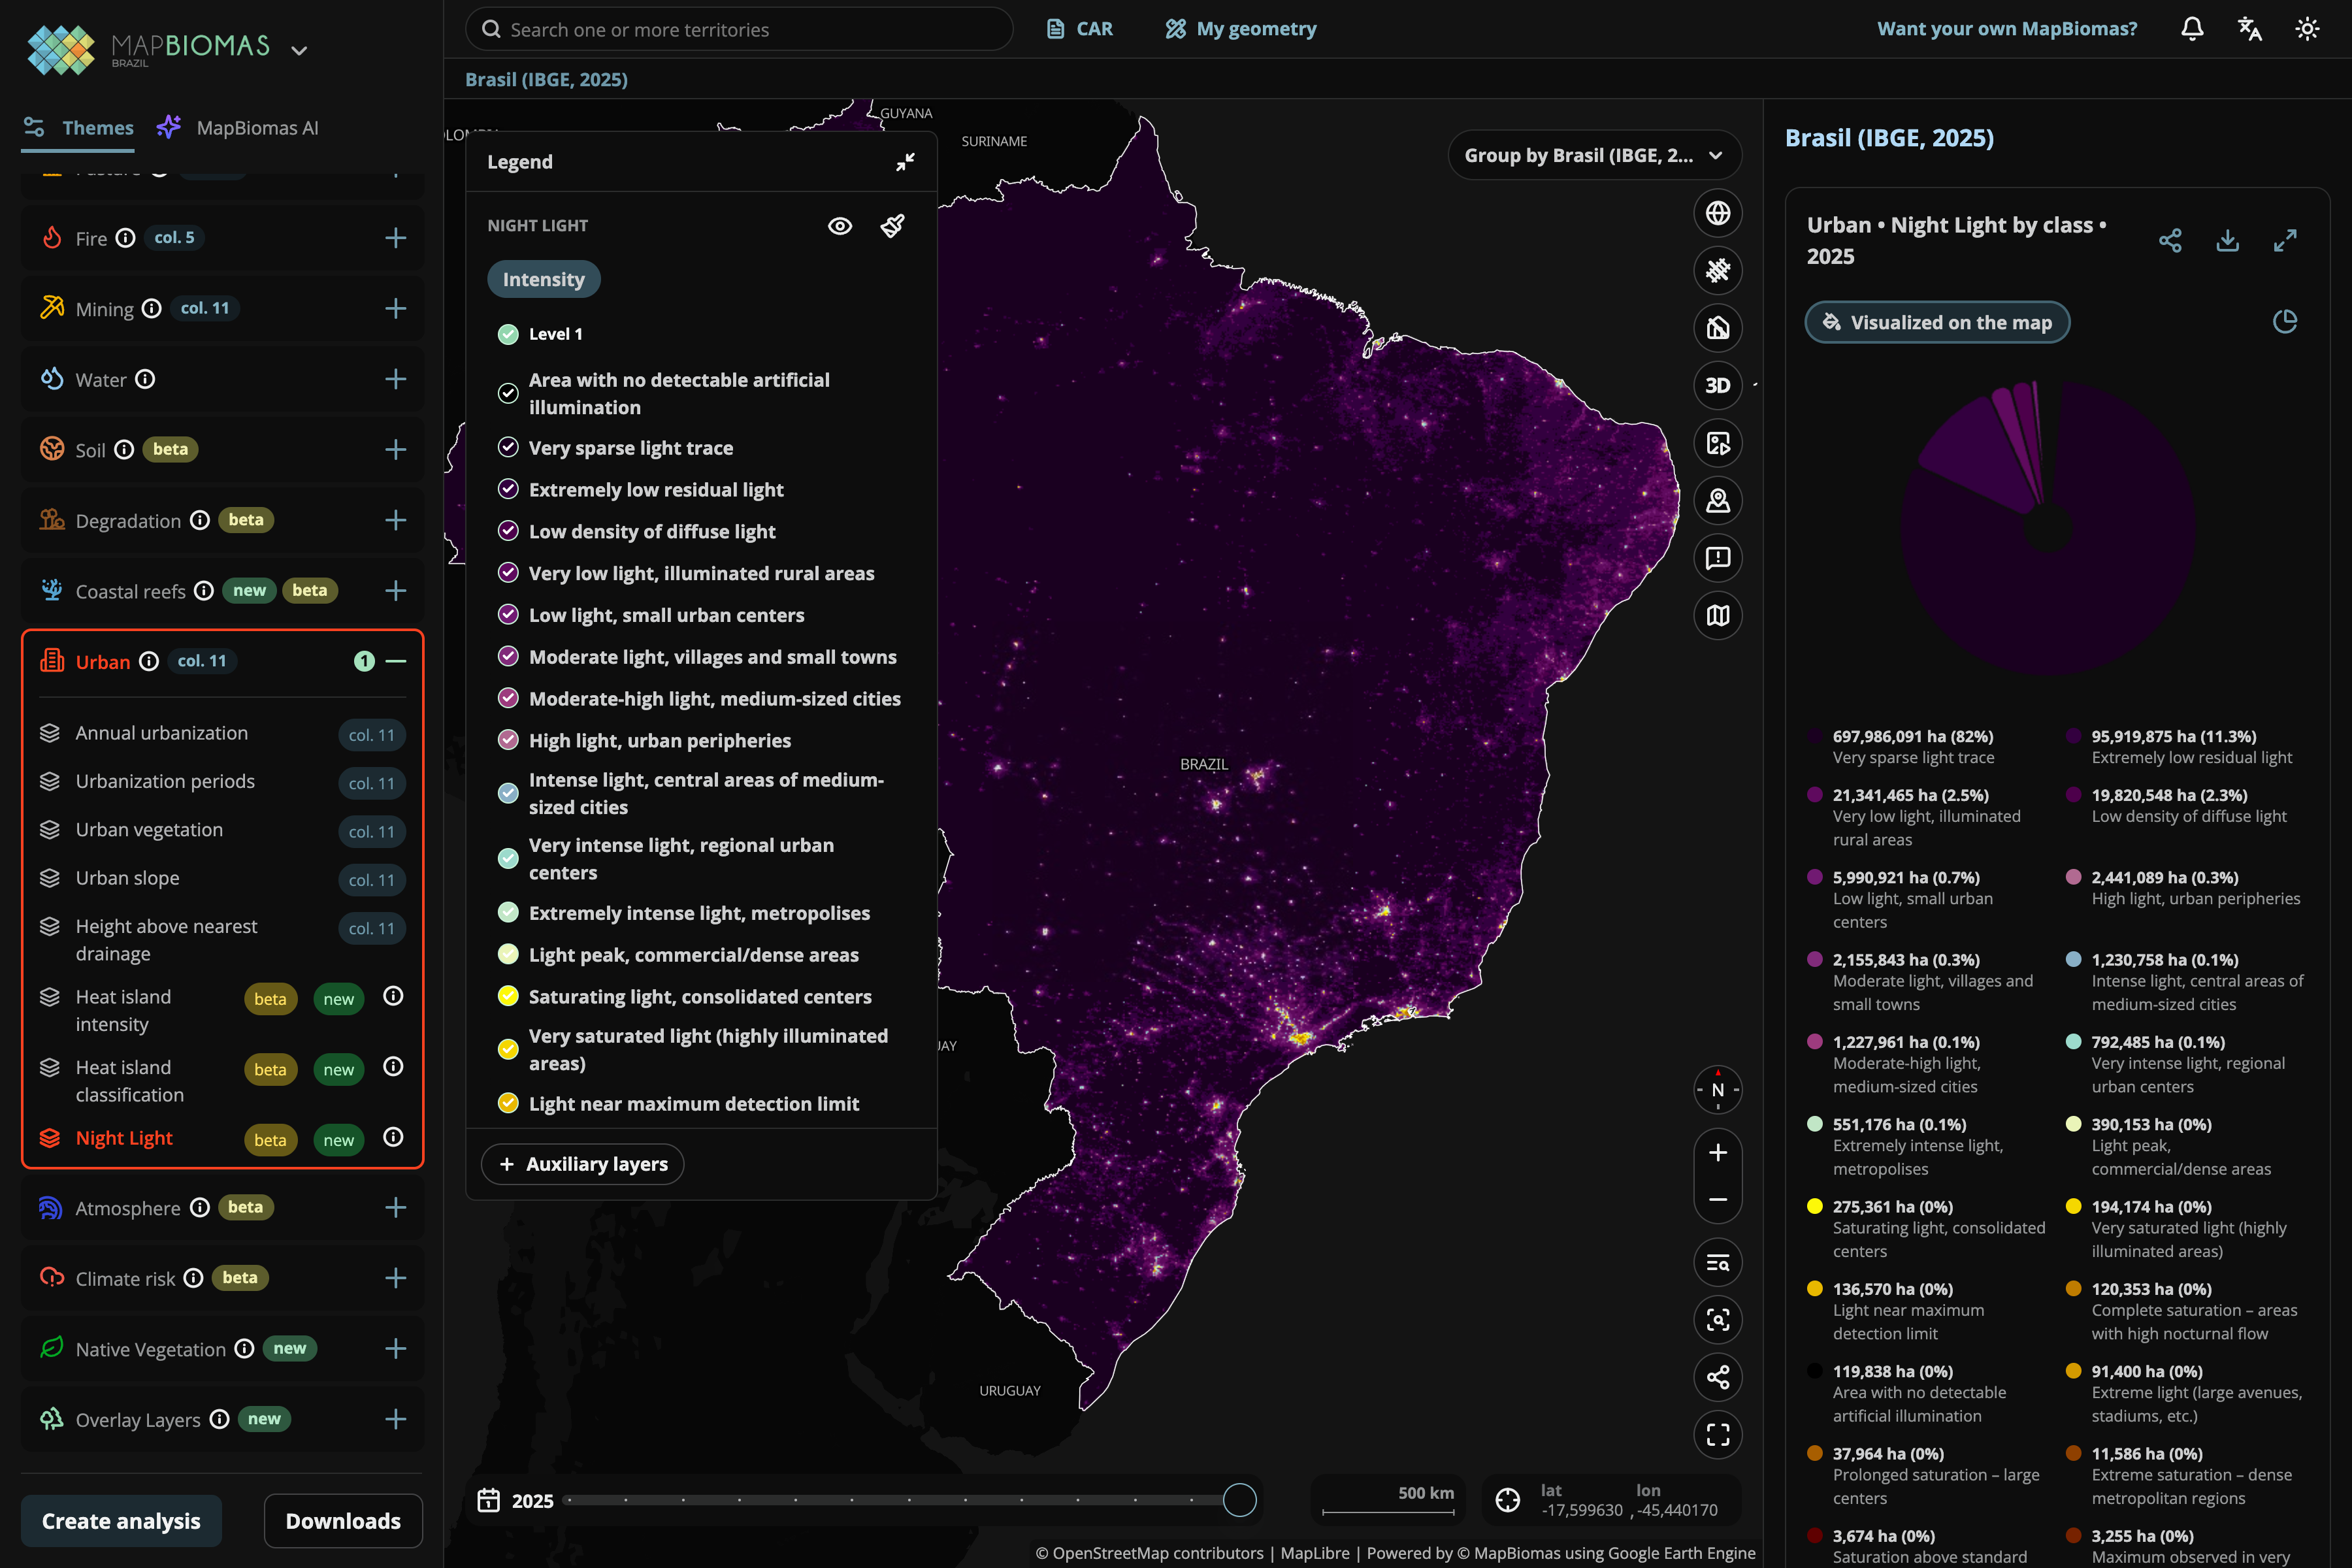Focus the territory search field
Image resolution: width=2352 pixels, height=1568 pixels.
[x=739, y=30]
